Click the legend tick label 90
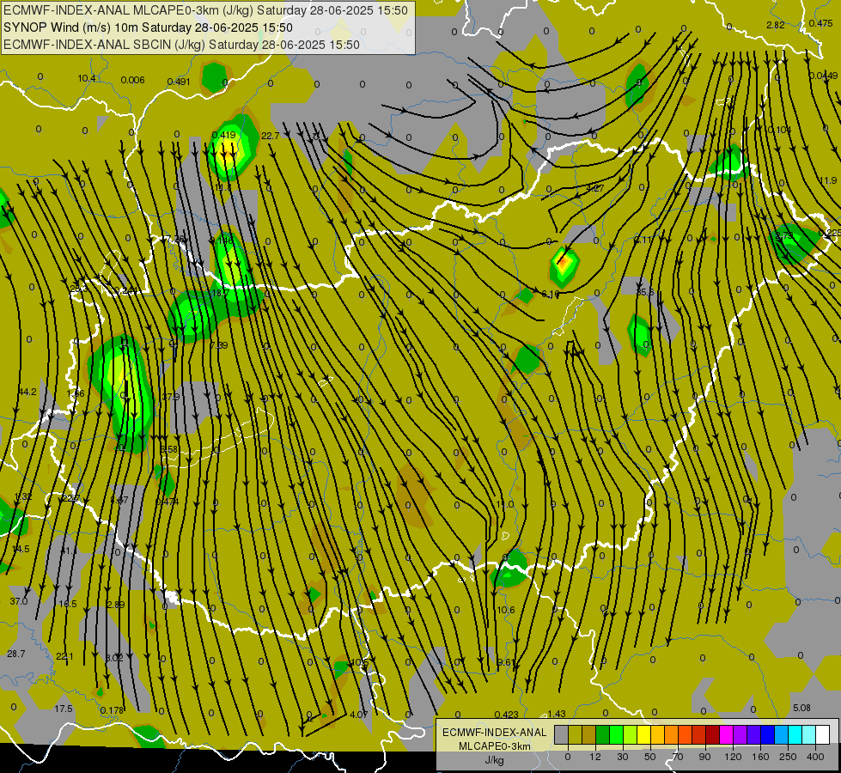 tap(704, 757)
